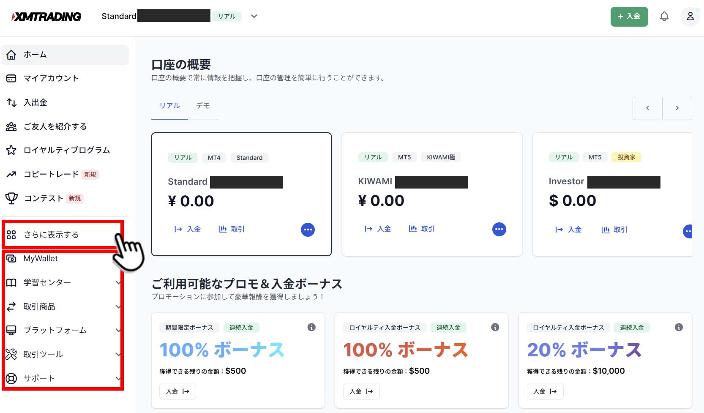Expand the プラットフォーム menu
704x413 pixels.
(118, 330)
